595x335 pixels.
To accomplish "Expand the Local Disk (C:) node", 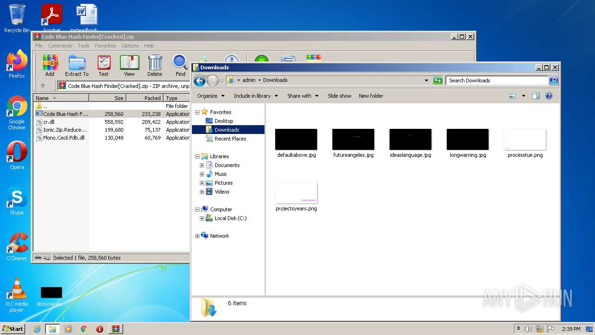I will [x=202, y=218].
